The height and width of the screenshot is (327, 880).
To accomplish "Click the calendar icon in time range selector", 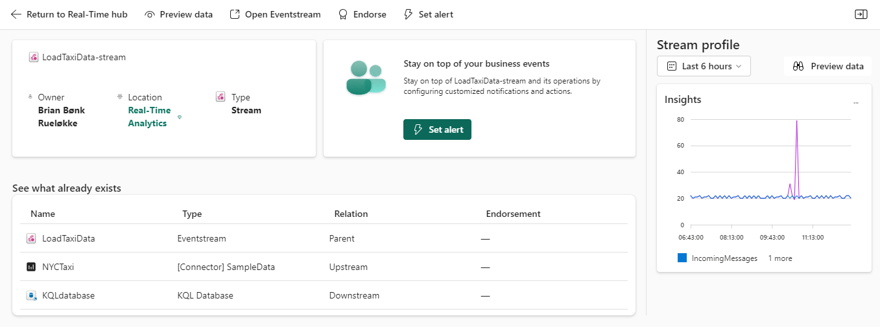I will coord(672,66).
